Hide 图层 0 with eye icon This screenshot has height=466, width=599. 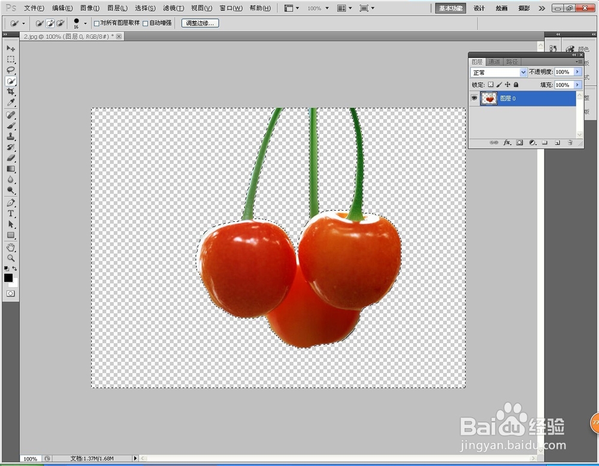tap(474, 98)
